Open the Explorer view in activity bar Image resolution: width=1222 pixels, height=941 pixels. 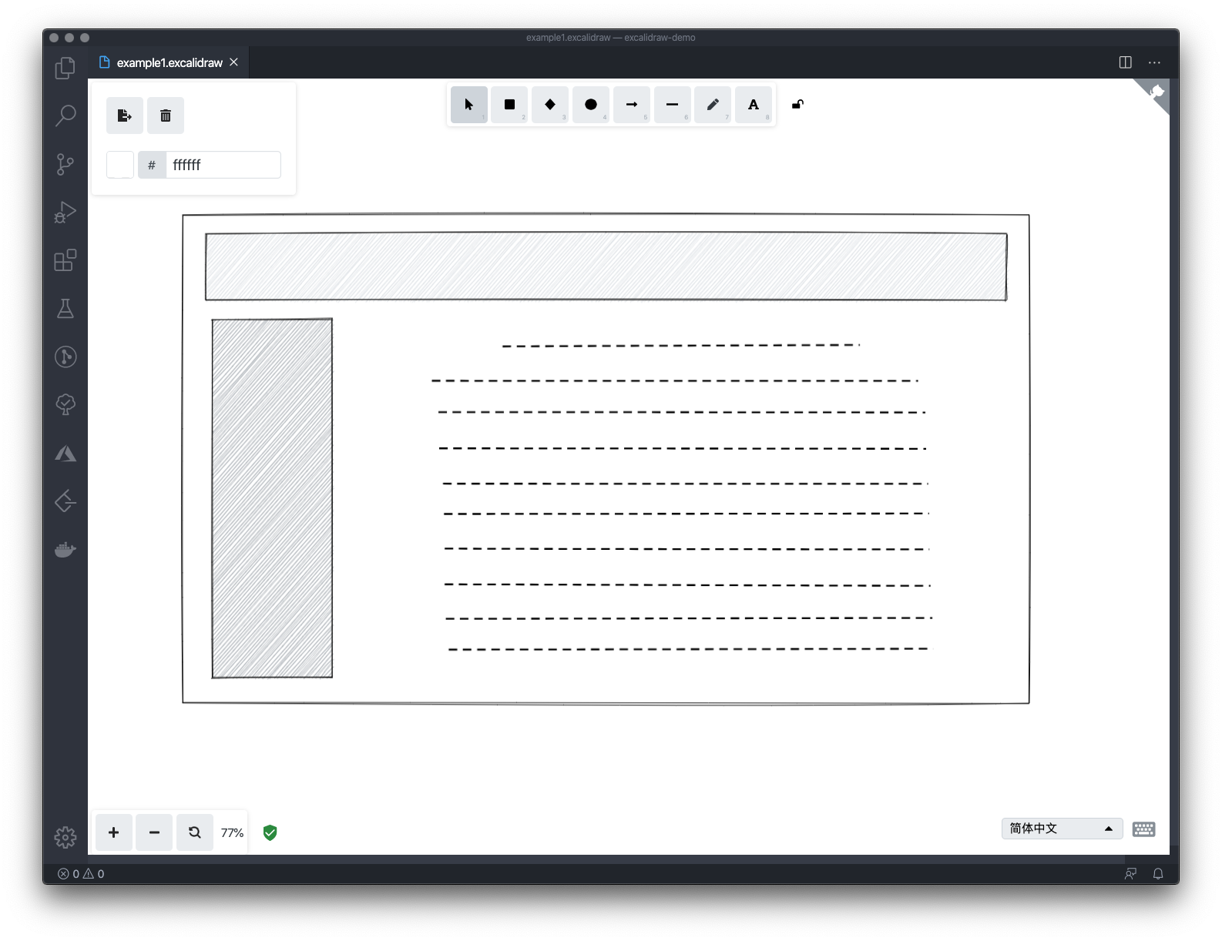pos(65,68)
